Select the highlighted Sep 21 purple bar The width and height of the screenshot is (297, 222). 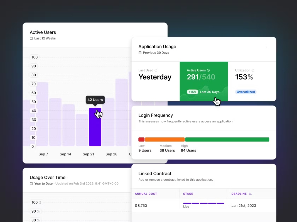click(95, 127)
